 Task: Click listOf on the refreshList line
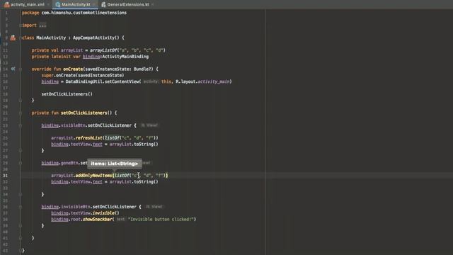click(x=112, y=138)
